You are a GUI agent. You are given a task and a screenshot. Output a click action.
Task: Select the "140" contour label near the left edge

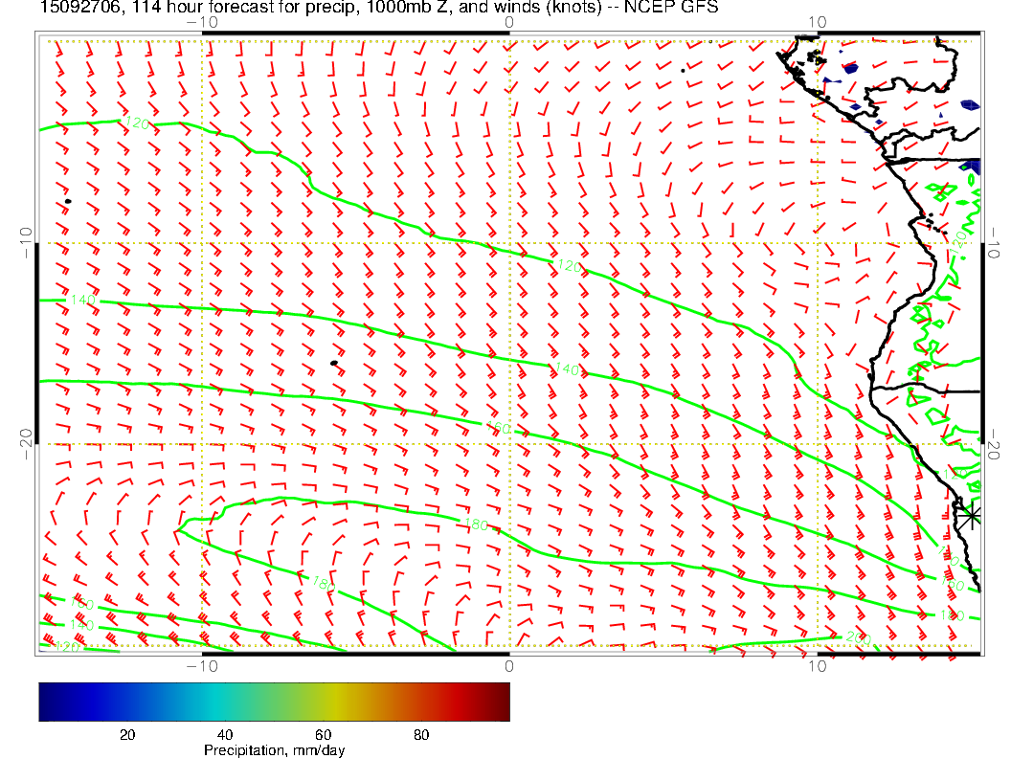coord(83,301)
